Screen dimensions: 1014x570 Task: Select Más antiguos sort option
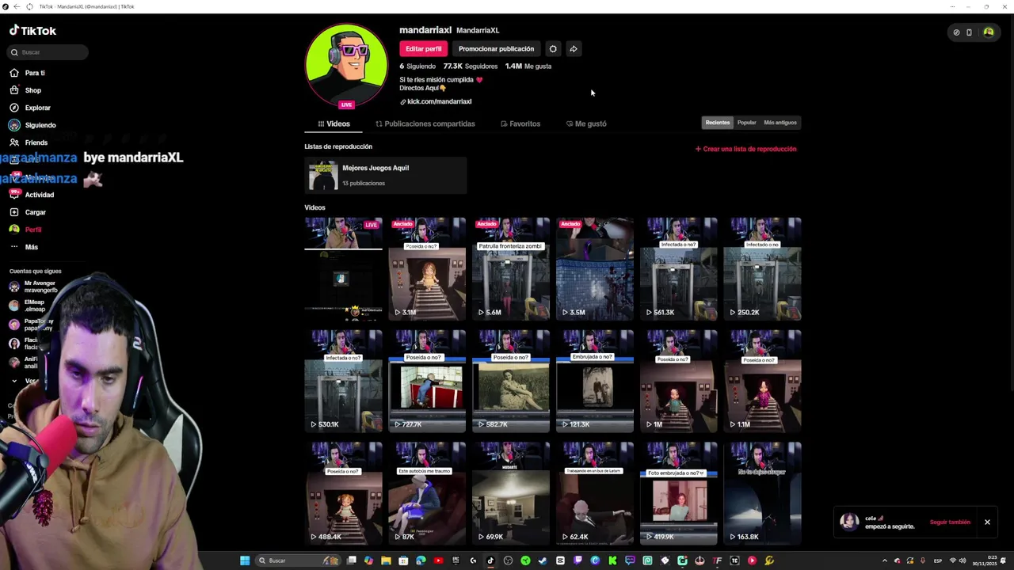[x=780, y=123]
